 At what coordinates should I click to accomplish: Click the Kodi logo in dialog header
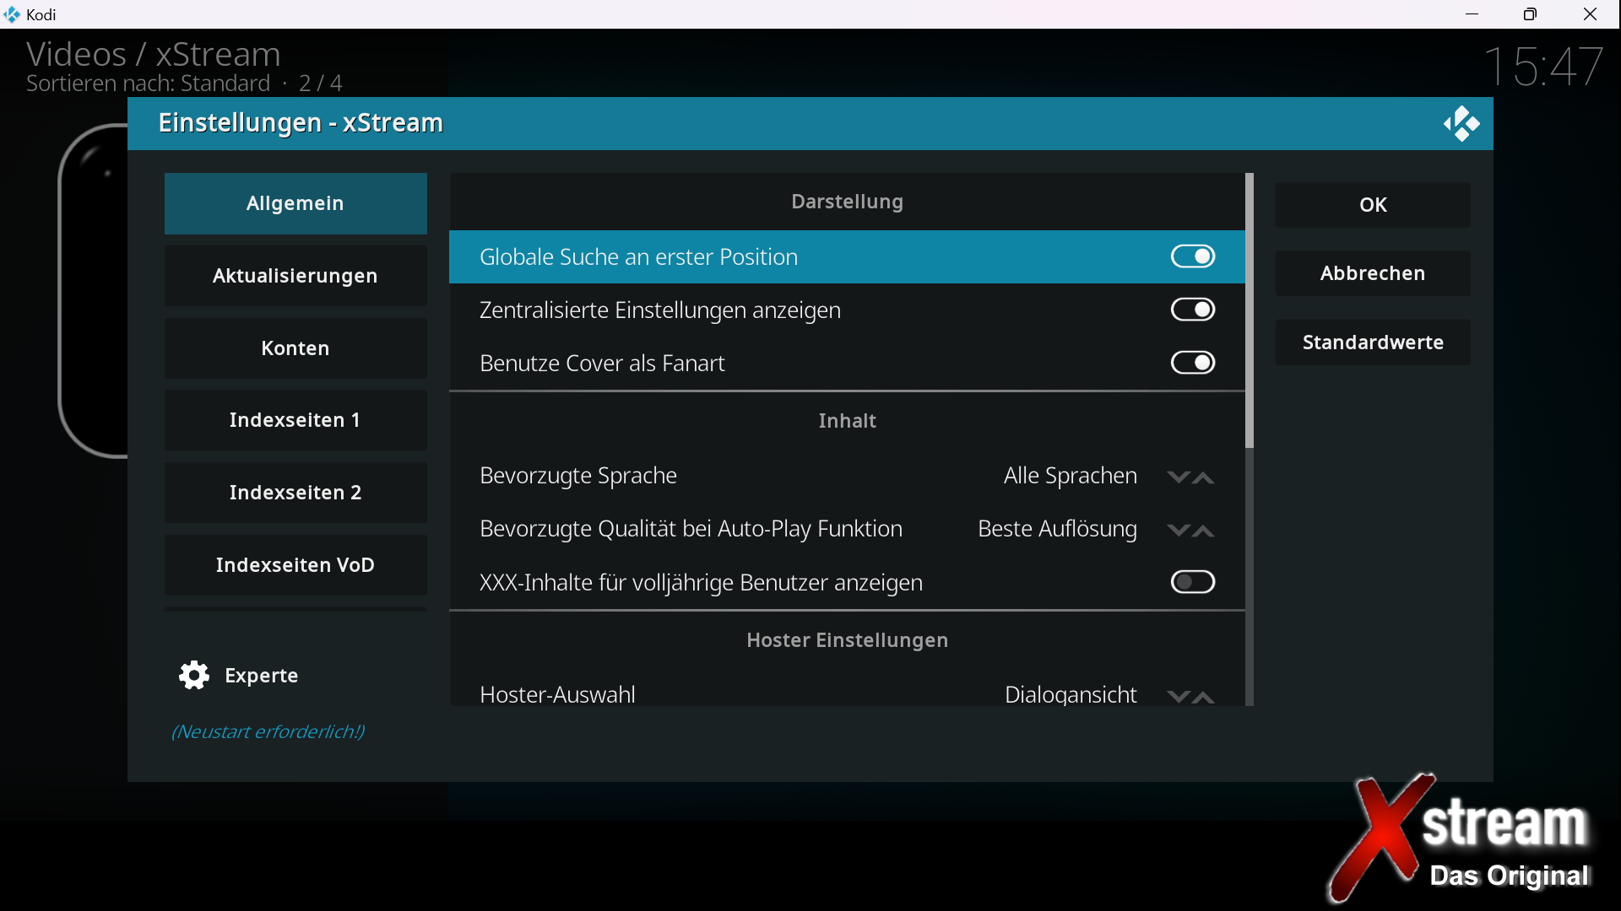click(x=1461, y=124)
